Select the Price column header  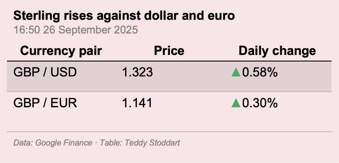click(x=169, y=51)
